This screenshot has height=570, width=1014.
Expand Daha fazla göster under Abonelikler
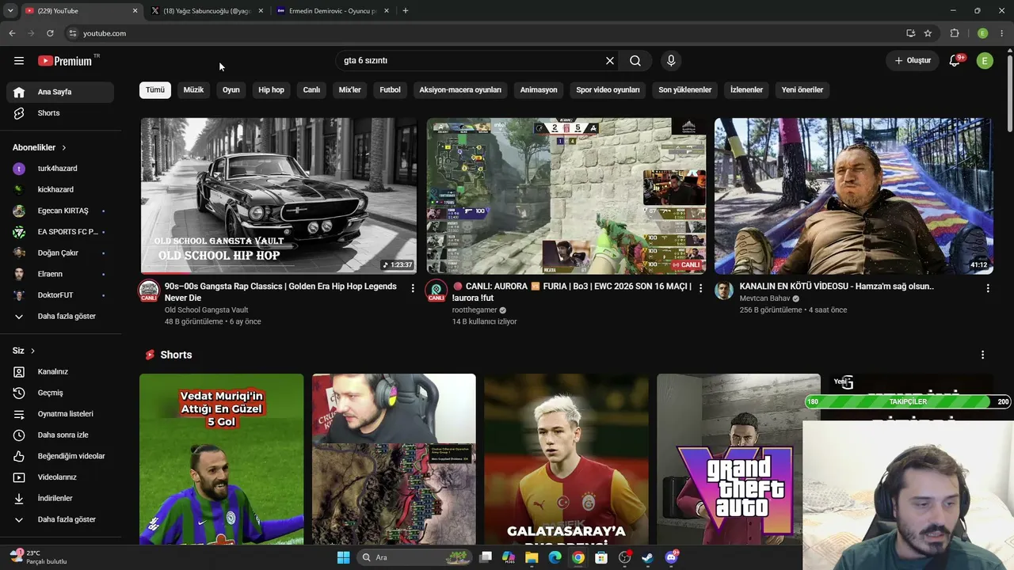(60, 317)
